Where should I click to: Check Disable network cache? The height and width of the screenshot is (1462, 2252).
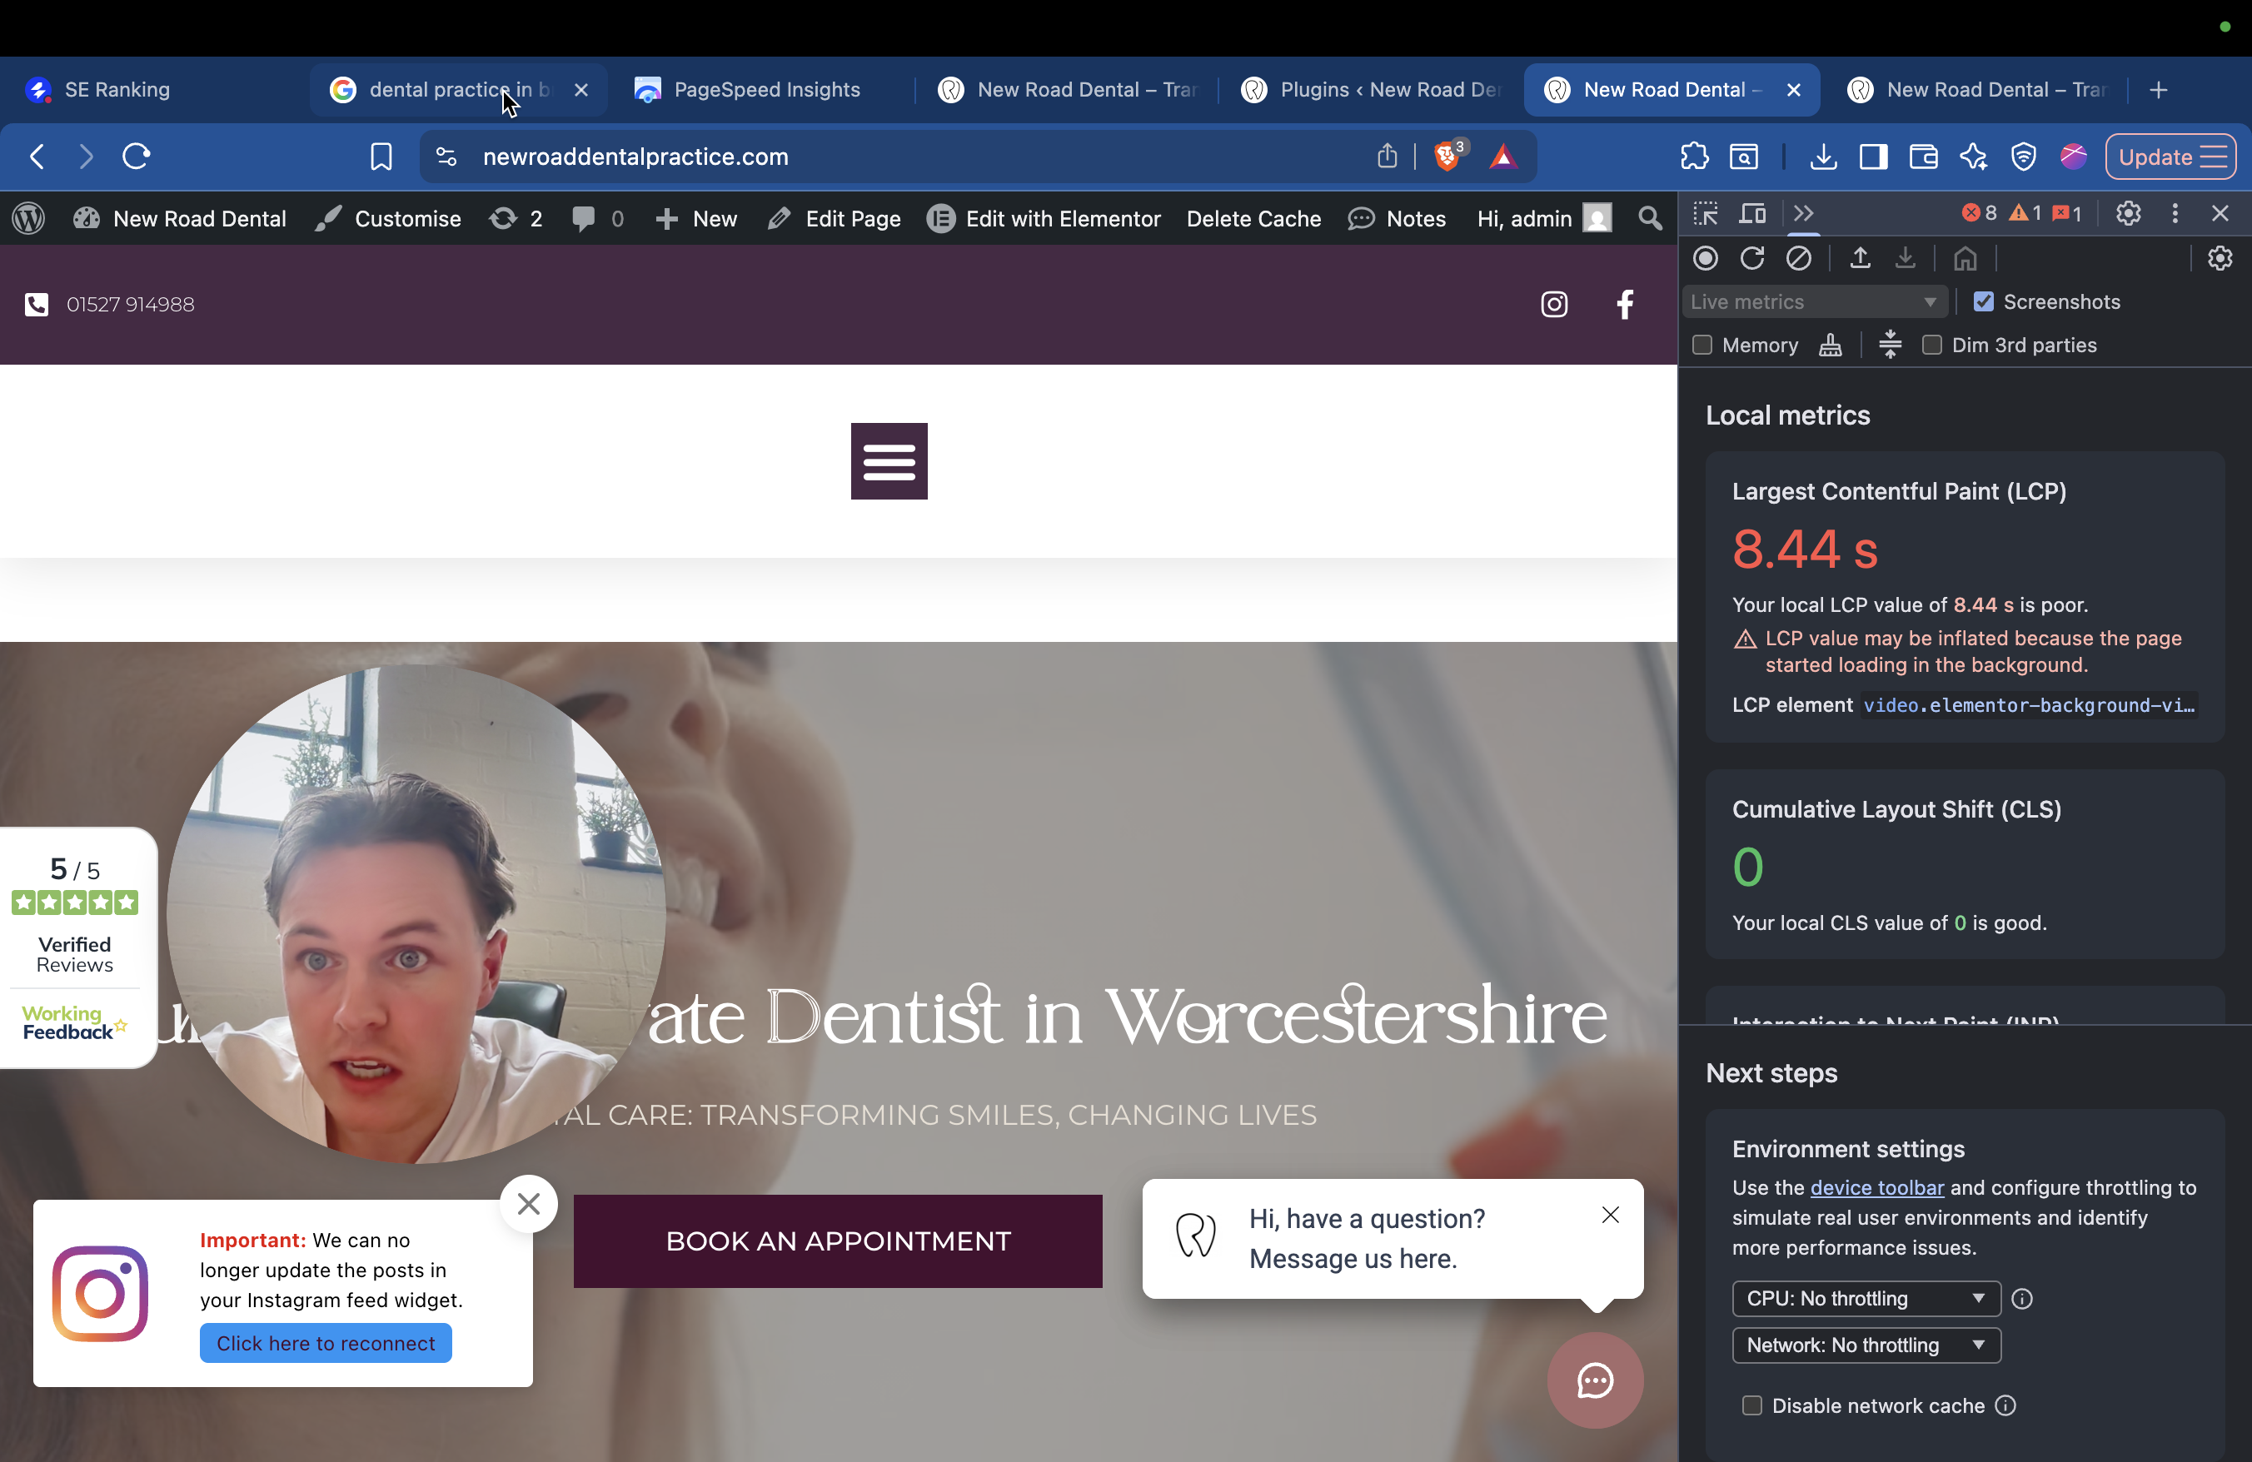pos(1751,1405)
